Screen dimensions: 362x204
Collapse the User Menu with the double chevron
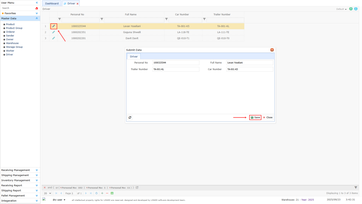(36, 2)
